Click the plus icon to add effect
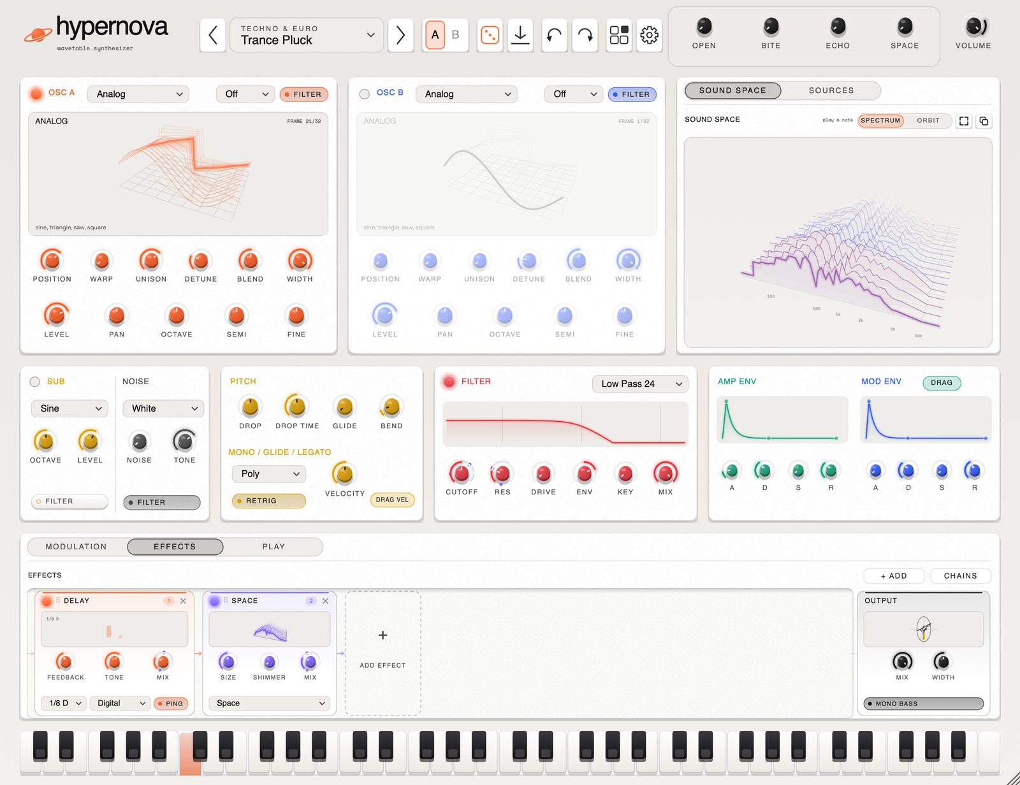Screen dimensions: 1020x785 point(382,635)
